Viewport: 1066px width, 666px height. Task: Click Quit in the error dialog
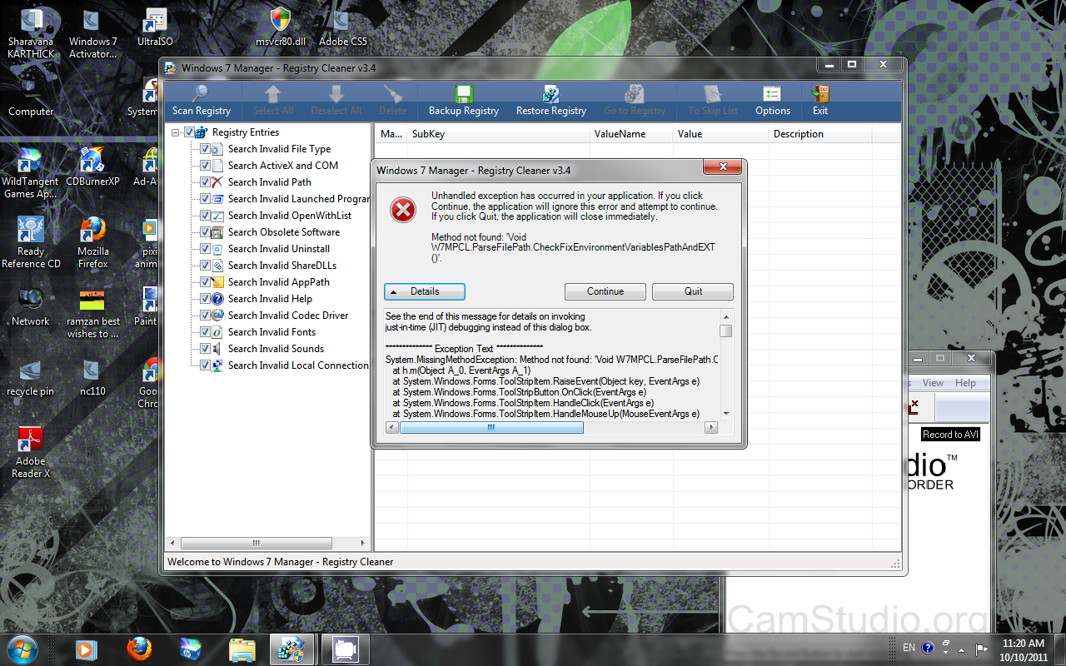tap(693, 291)
